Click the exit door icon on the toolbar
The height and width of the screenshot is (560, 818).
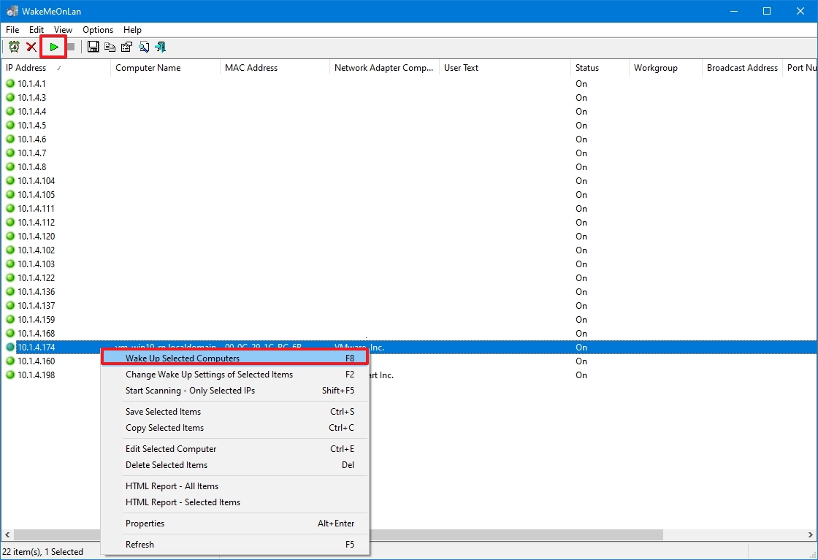point(160,46)
